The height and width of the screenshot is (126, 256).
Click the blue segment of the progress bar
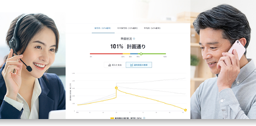(x=134, y=54)
